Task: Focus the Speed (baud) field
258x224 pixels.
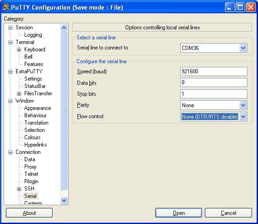Action: pos(214,71)
